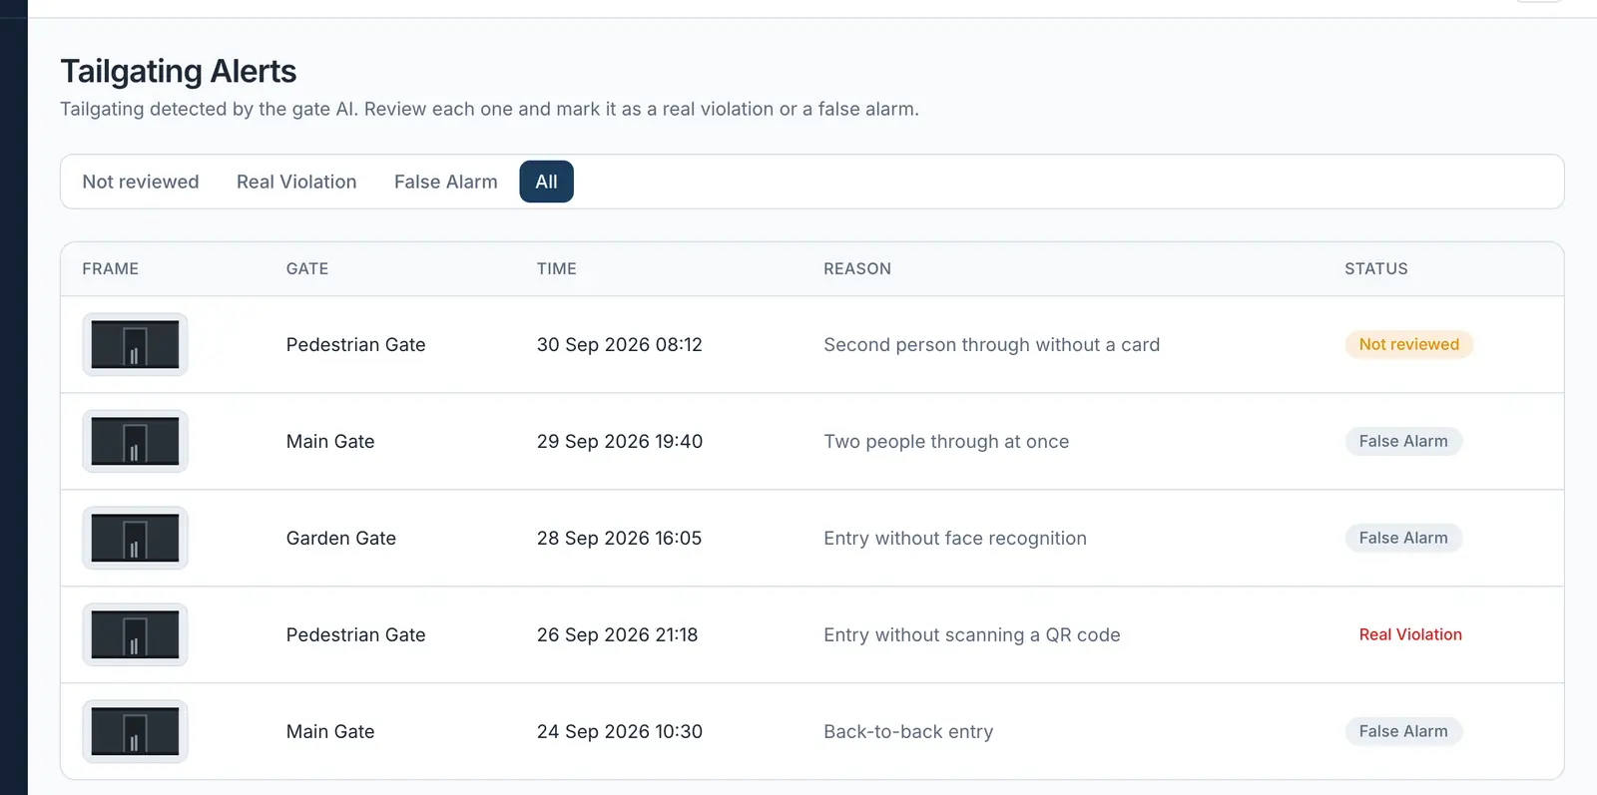
Task: Filter alerts by False Alarm tab
Action: [x=445, y=182]
